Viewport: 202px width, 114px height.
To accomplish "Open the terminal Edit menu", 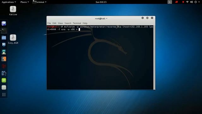I will tap(54, 23).
